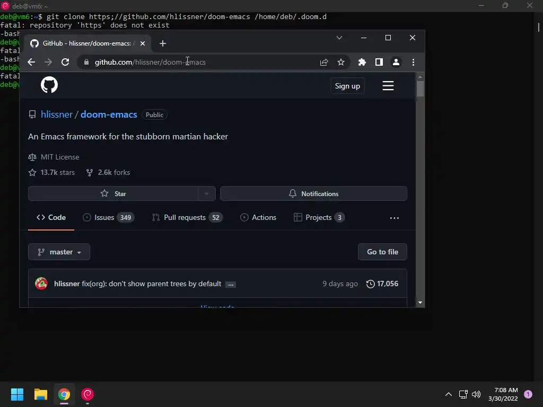Close the GitHub doom-emacs tab
Screen dimensions: 543x407
(x=142, y=43)
